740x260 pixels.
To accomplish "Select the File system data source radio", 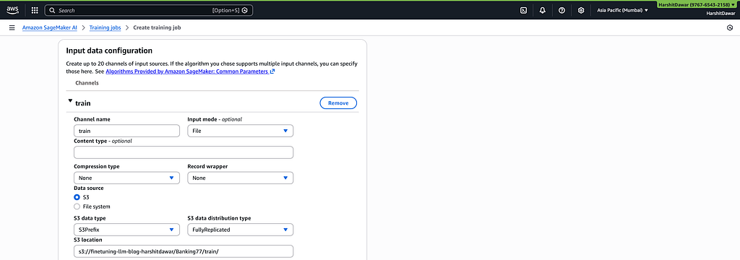I will coord(77,207).
